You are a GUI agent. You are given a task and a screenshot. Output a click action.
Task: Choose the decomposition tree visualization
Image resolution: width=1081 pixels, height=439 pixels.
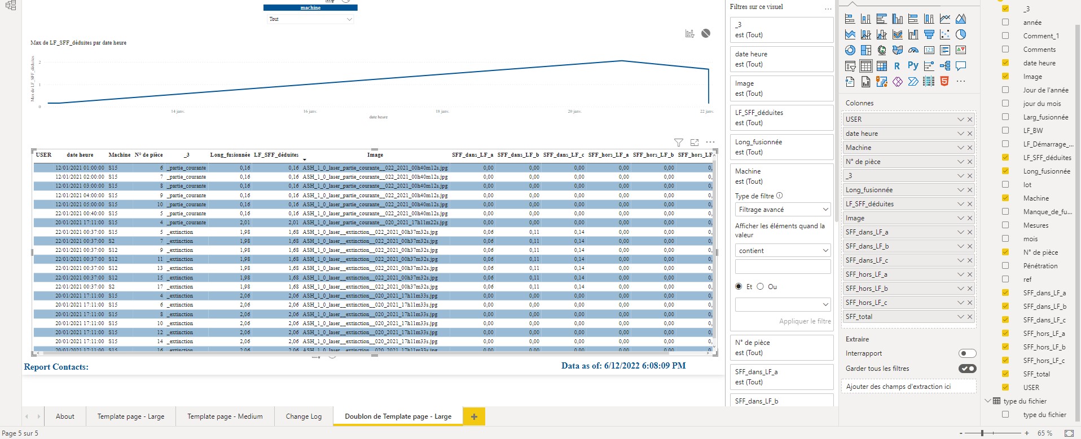(x=945, y=66)
